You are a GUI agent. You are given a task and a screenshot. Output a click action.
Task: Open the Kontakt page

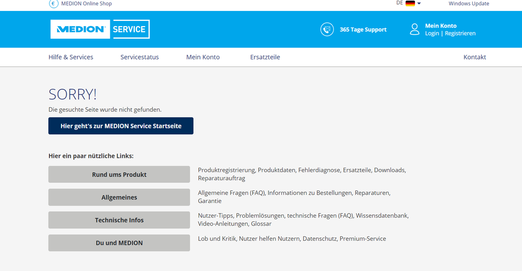tap(474, 57)
